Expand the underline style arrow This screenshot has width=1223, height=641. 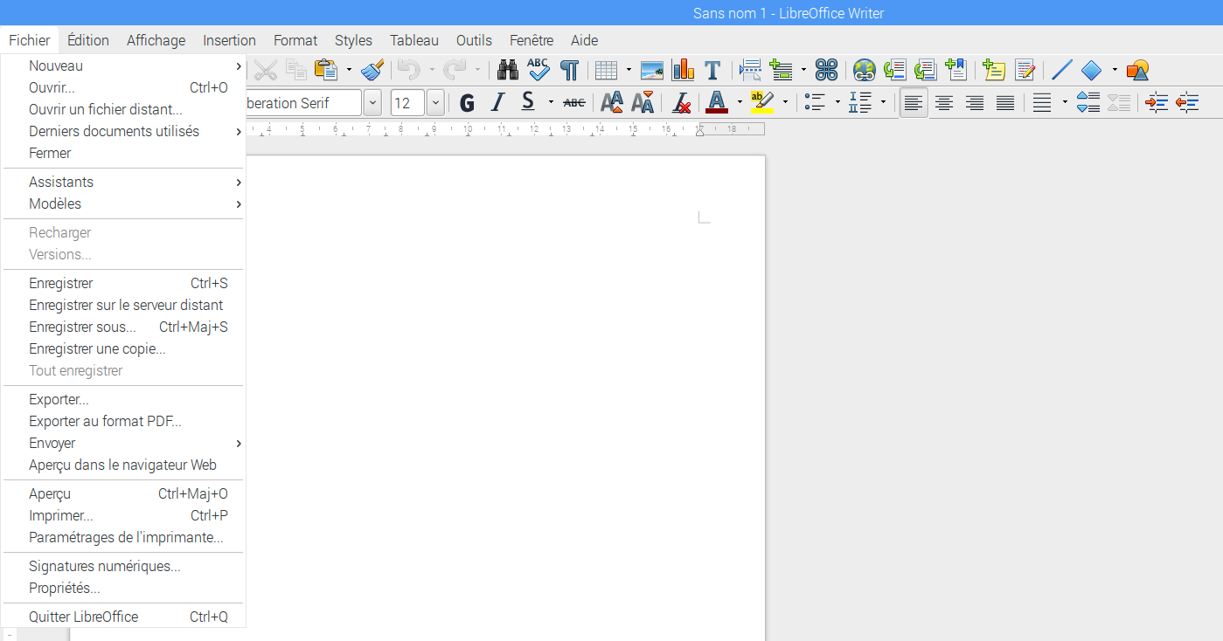pyautogui.click(x=551, y=103)
